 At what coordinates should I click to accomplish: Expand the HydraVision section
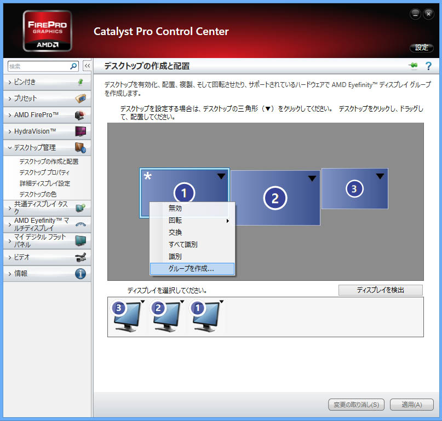click(x=9, y=131)
